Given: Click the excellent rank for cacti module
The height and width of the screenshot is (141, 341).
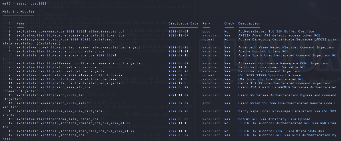Looking at the screenshot, I should (x=211, y=83).
